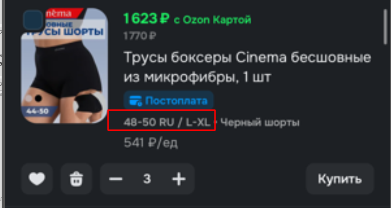This screenshot has height=208, width=391.
Task: Click the vertical scrollbar at right edge
Action: (386, 27)
